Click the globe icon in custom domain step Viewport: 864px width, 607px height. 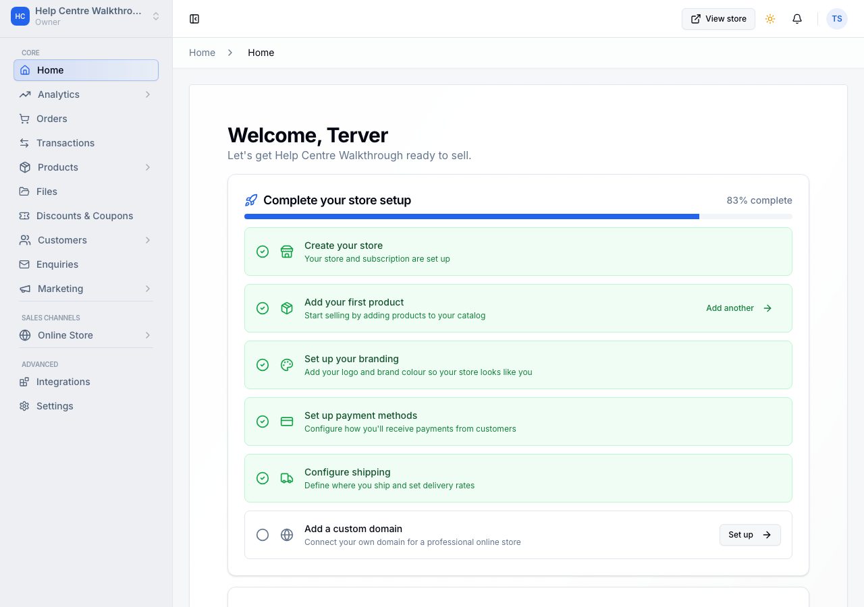tap(287, 535)
